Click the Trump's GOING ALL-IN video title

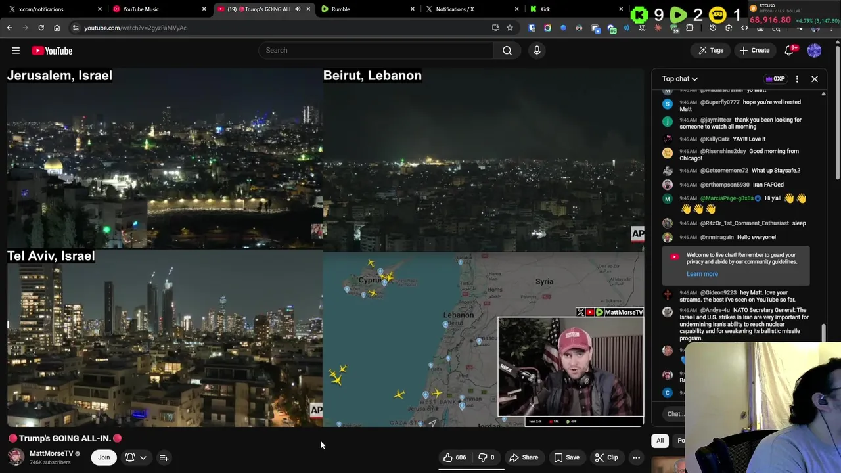coord(65,438)
